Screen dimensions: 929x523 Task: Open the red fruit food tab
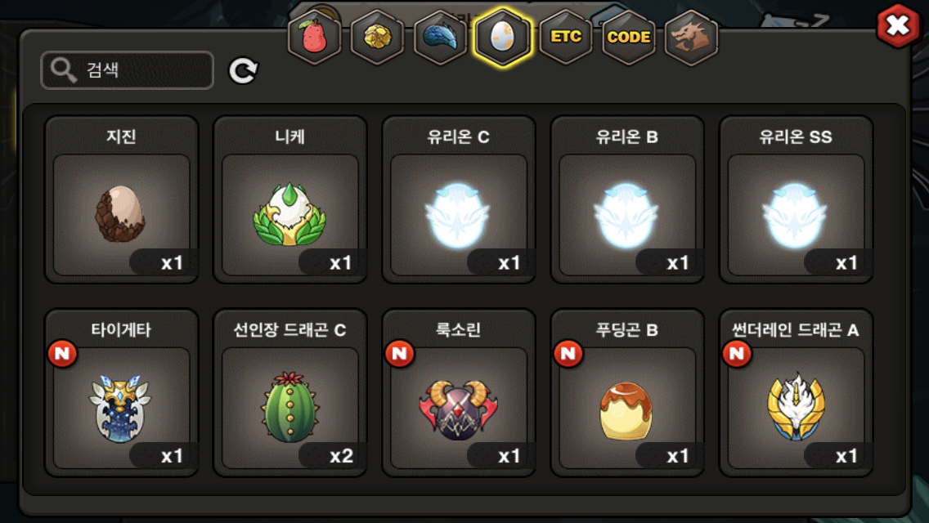point(315,38)
